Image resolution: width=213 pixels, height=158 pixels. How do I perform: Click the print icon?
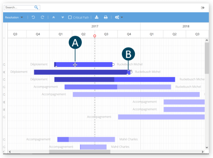[106, 17]
